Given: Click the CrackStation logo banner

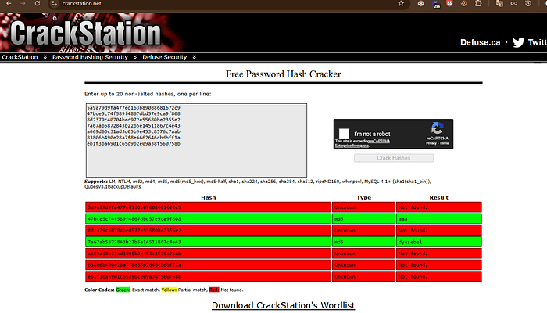Looking at the screenshot, I should tap(85, 33).
